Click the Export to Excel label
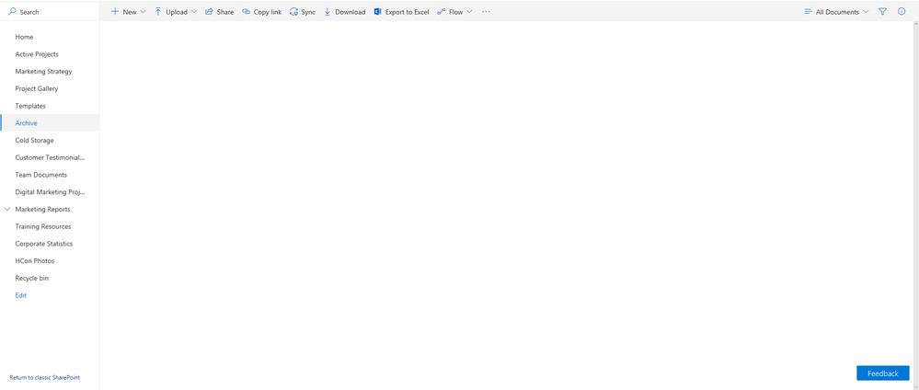This screenshot has width=919, height=390. pos(407,12)
